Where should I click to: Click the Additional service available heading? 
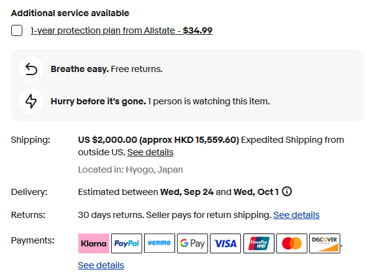click(x=70, y=13)
